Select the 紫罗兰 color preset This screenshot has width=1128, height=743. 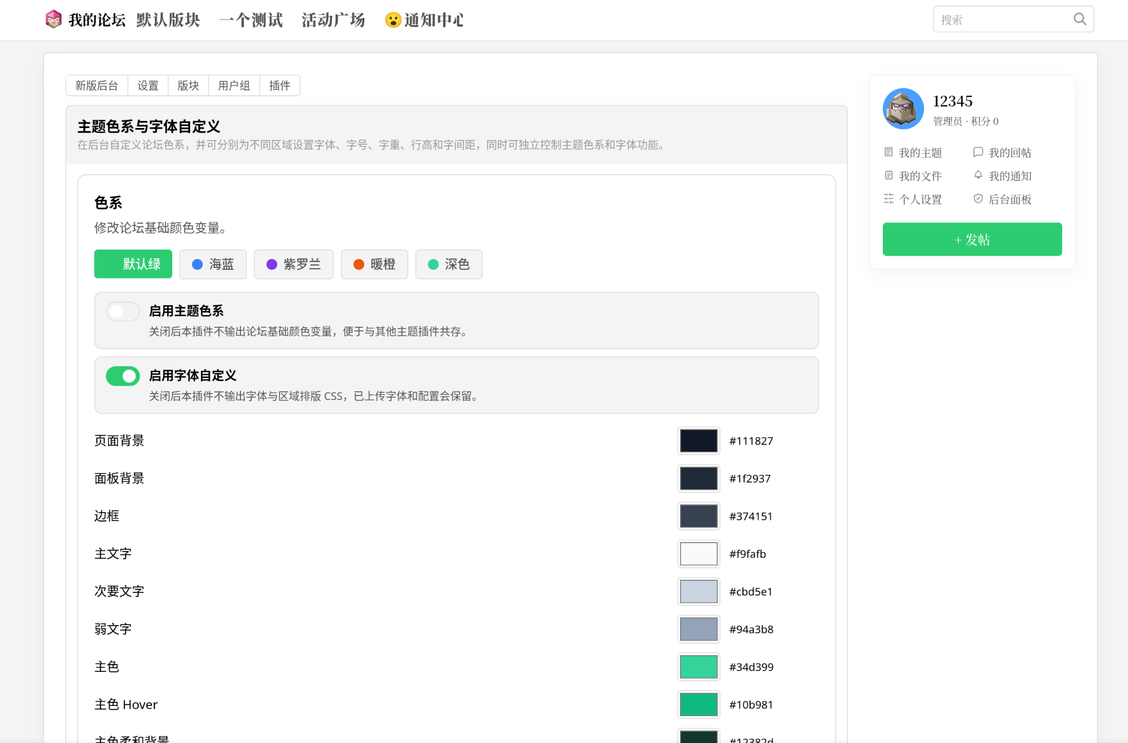[294, 264]
